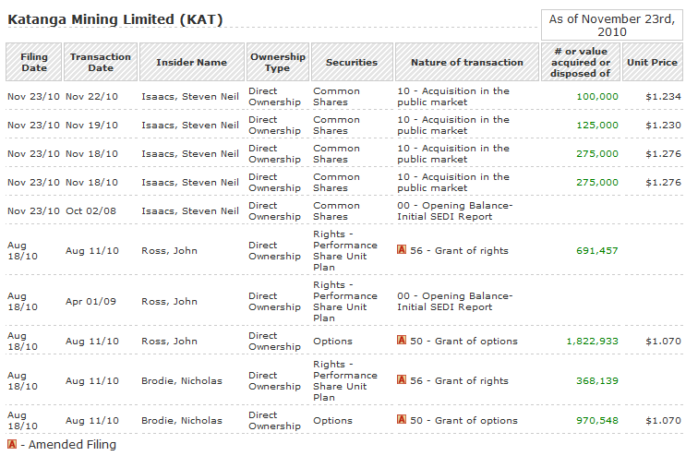Image resolution: width=698 pixels, height=456 pixels.
Task: Click 'Ross, John' in the Apr 01/09 row
Action: 169,302
